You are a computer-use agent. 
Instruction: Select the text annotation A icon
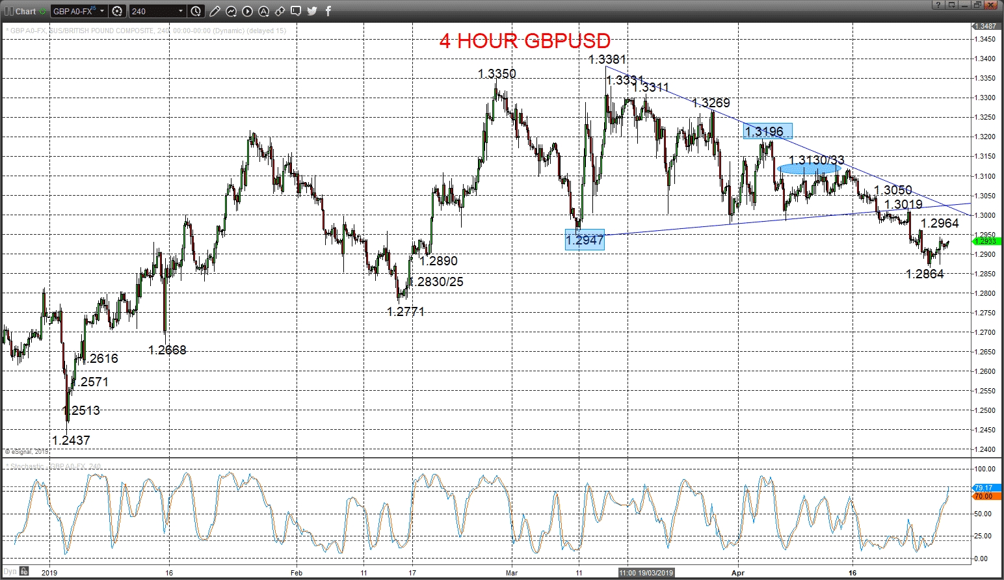tap(264, 11)
